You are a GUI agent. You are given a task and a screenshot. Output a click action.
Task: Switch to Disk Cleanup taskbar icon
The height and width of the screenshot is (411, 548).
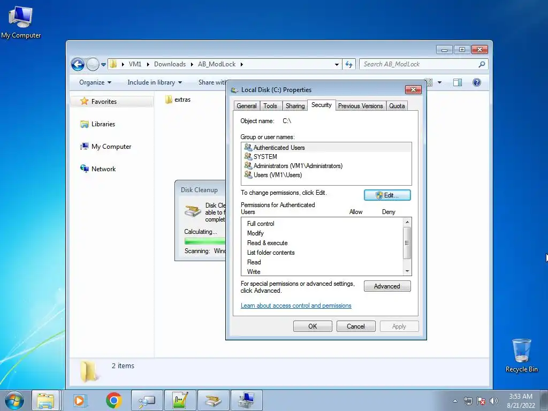pos(214,400)
